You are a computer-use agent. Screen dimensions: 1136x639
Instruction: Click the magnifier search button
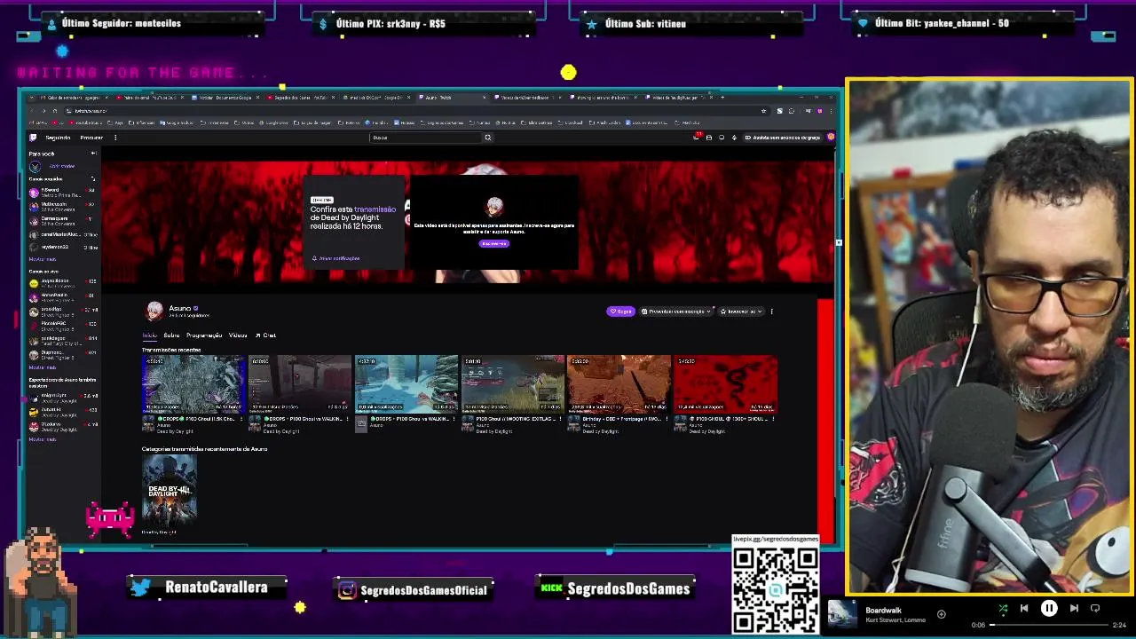[x=487, y=138]
